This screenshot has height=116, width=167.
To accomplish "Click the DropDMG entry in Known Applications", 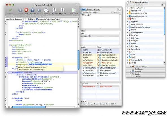I will coord(135,35).
